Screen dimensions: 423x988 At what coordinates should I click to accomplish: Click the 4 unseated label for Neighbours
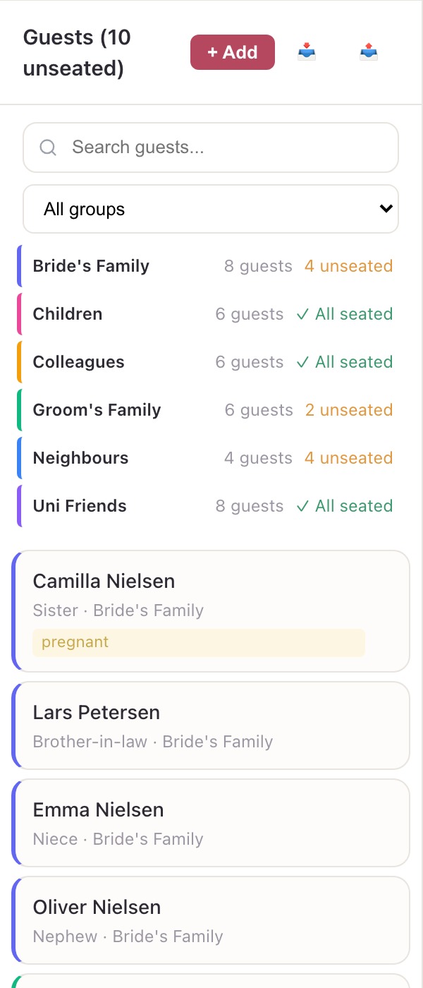click(x=348, y=458)
